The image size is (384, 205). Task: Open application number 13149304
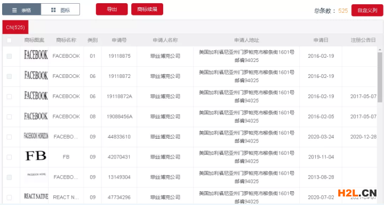coord(119,177)
